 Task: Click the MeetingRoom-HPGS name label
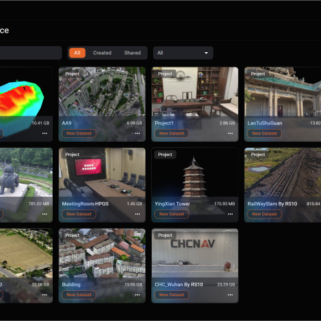[85, 204]
